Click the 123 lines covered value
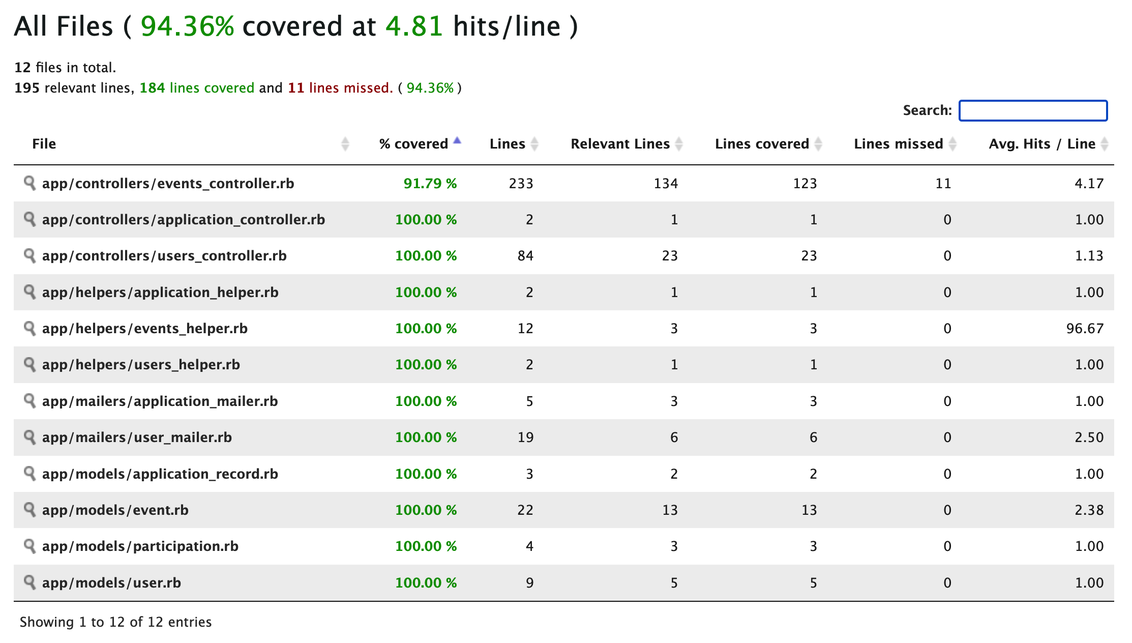The image size is (1132, 643). tap(805, 184)
